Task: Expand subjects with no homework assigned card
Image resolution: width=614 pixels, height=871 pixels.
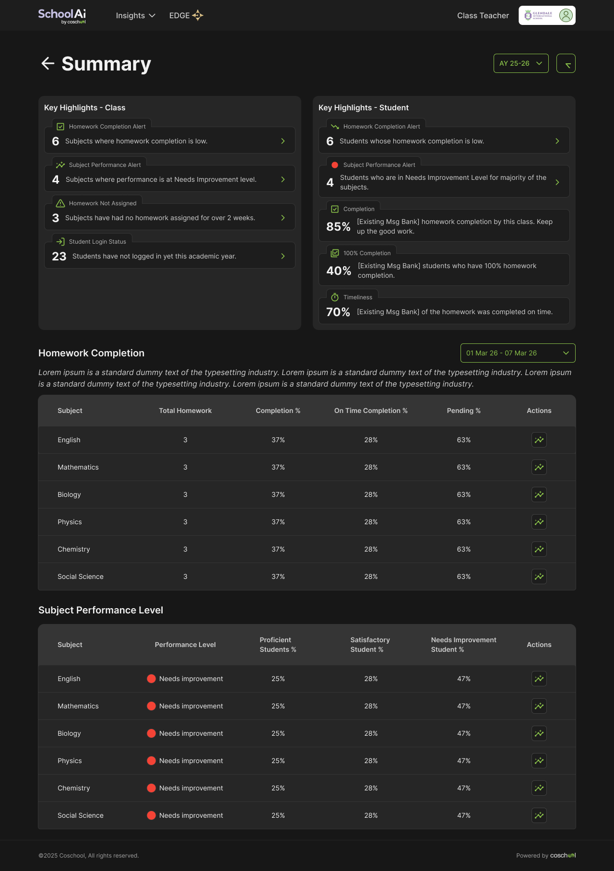Action: point(170,217)
